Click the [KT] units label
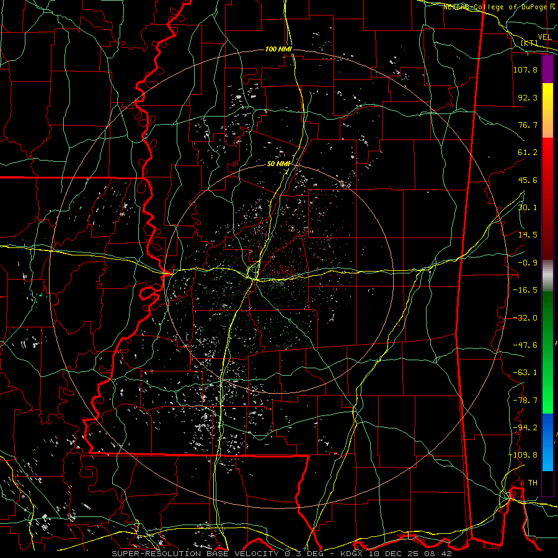 pyautogui.click(x=529, y=43)
